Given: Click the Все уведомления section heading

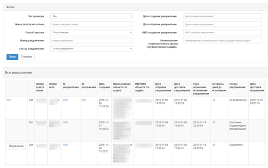Looking at the screenshot, I should (x=18, y=73).
